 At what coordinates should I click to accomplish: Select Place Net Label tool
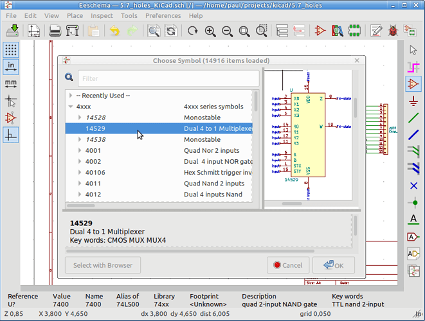click(413, 220)
